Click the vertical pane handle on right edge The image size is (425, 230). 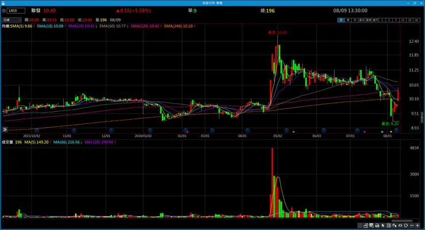(x=422, y=118)
